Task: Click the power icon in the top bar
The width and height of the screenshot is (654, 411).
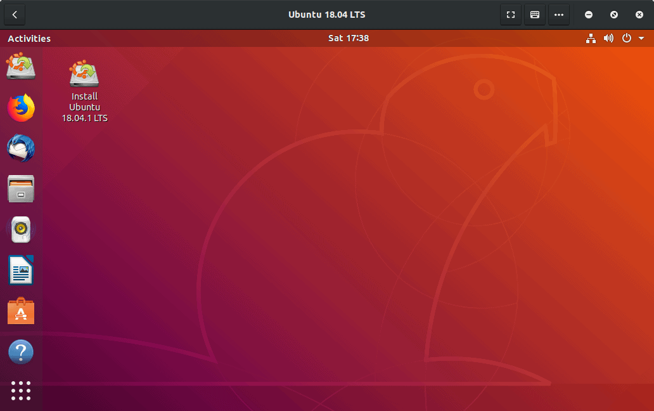Action: (x=627, y=38)
